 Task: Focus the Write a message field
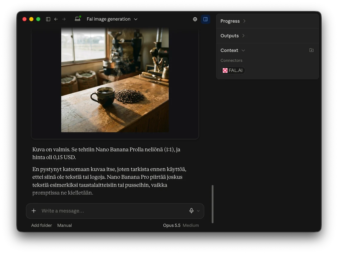(x=114, y=211)
